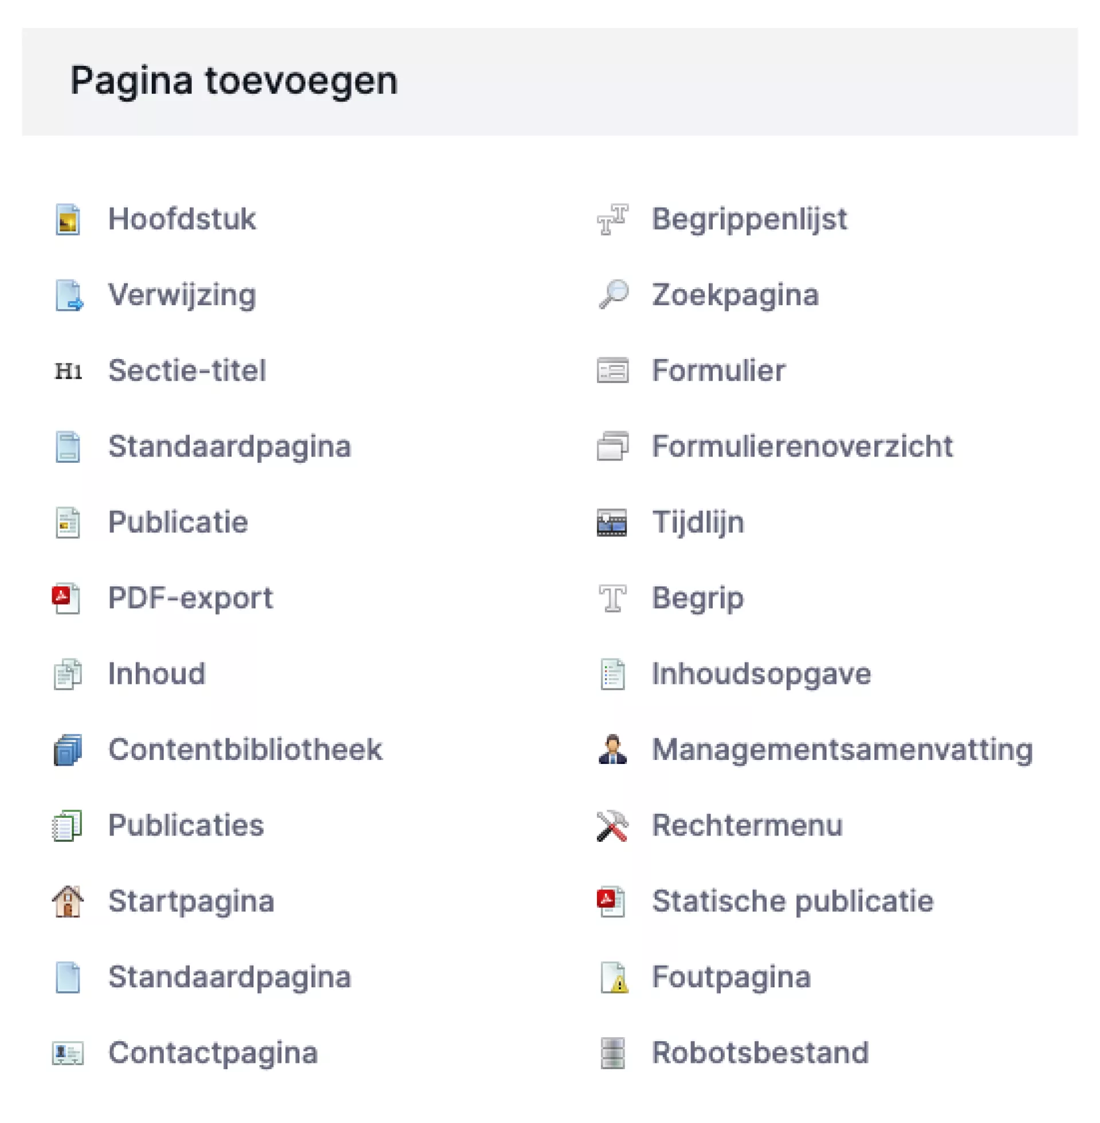Image resolution: width=1100 pixels, height=1123 pixels.
Task: Choose Formulierenoverzicht page type
Action: tap(802, 446)
